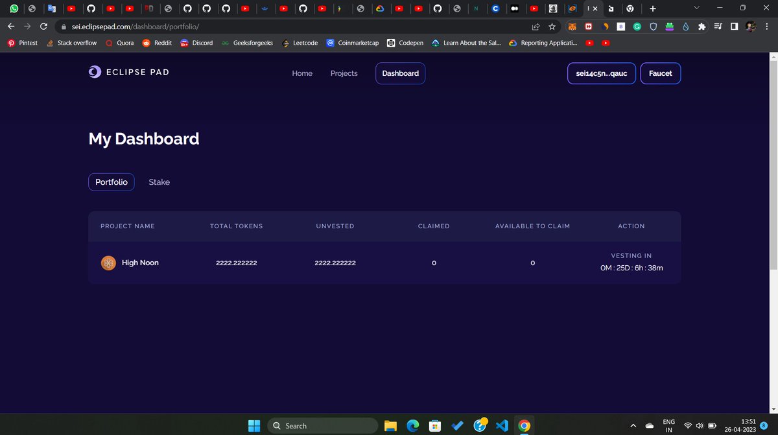Image resolution: width=778 pixels, height=435 pixels.
Task: Open the Geeksforgeeks bookmark
Action: [x=247, y=43]
